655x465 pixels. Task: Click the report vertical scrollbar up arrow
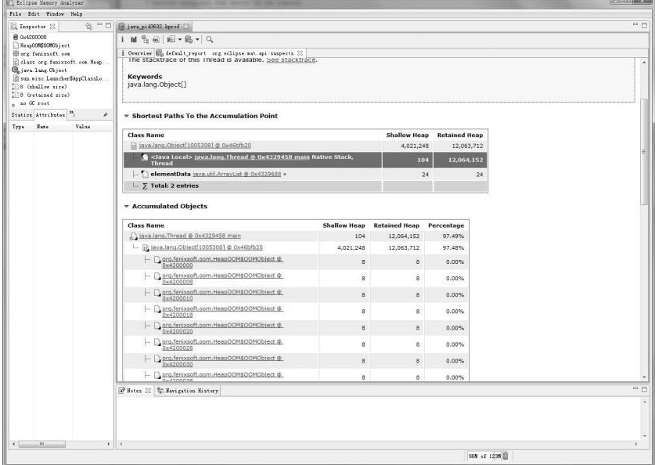tap(644, 63)
